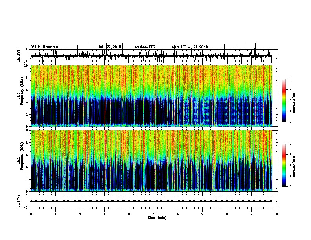Click time-axis tick label "10"

click(x=276, y=214)
